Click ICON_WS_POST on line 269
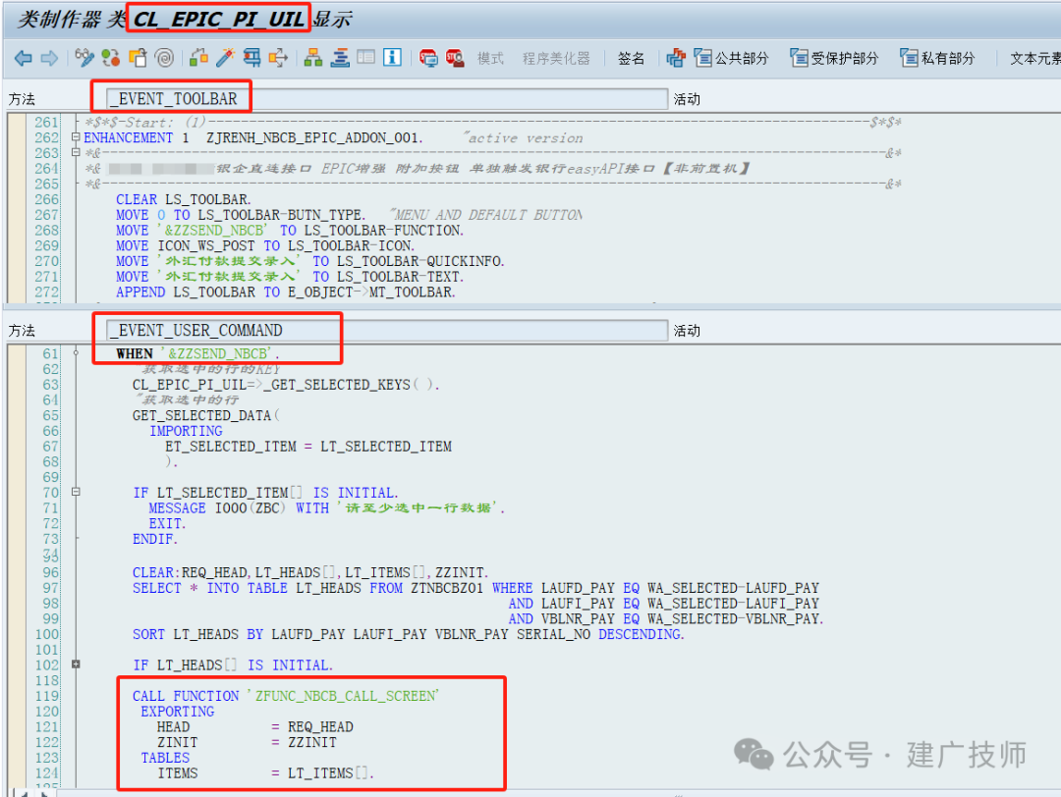 coord(206,246)
